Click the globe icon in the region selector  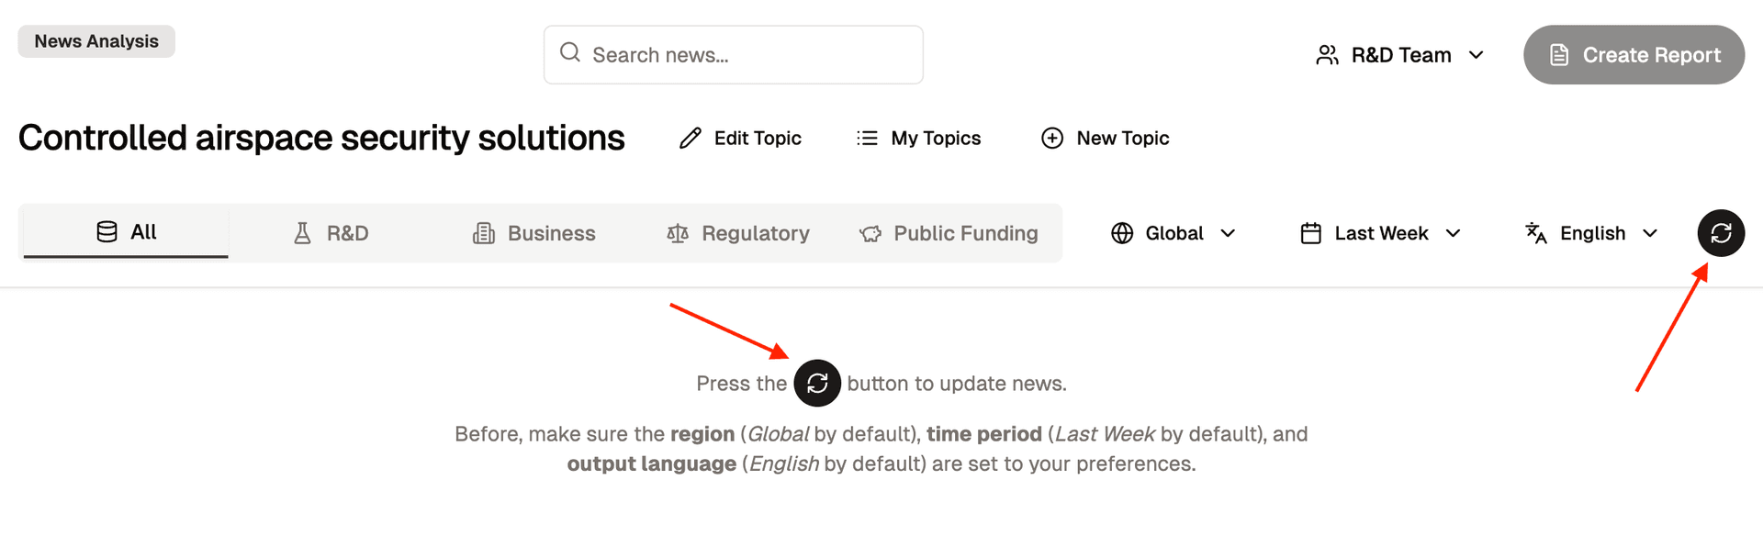(x=1122, y=233)
